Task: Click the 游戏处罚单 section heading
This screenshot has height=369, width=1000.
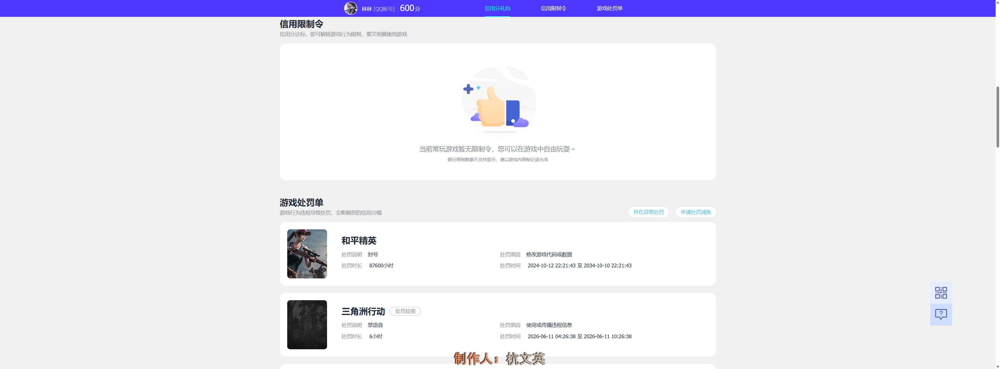Action: 301,203
